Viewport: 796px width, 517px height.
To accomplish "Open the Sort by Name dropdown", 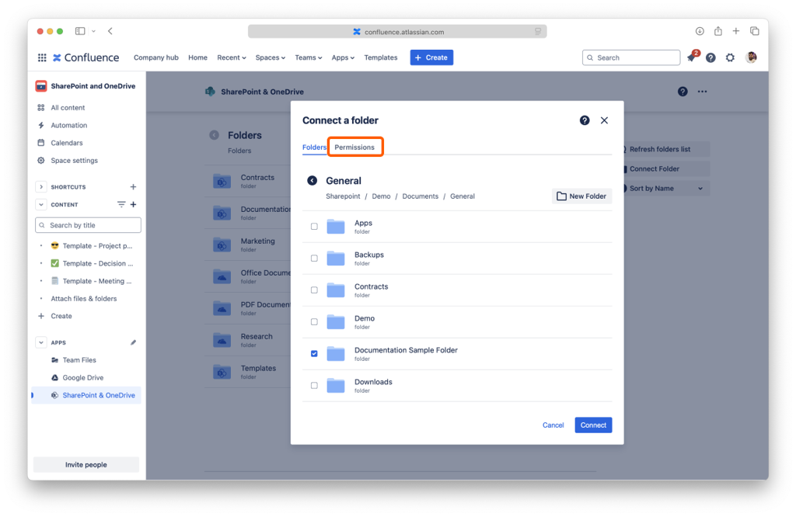I will point(665,189).
